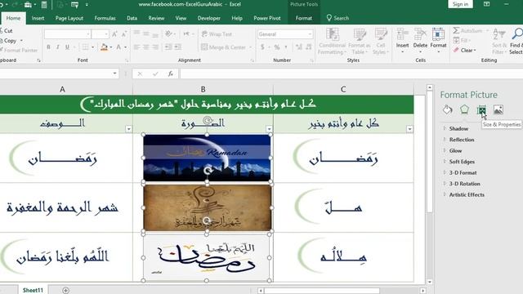Toggle italic formatting
The image size is (523, 294).
(58, 47)
